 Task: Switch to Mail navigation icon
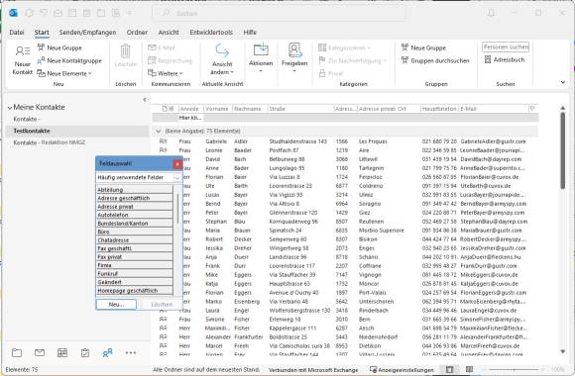tap(40, 352)
